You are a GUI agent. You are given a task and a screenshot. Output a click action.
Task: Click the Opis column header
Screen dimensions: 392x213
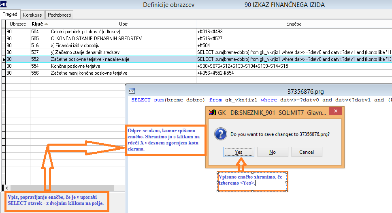[x=123, y=24]
